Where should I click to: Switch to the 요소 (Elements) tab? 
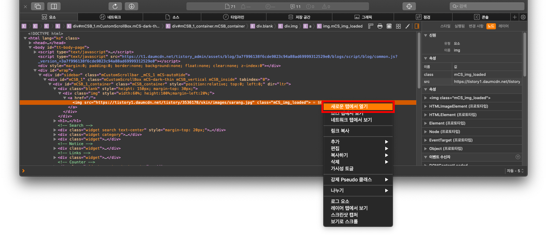click(x=49, y=17)
